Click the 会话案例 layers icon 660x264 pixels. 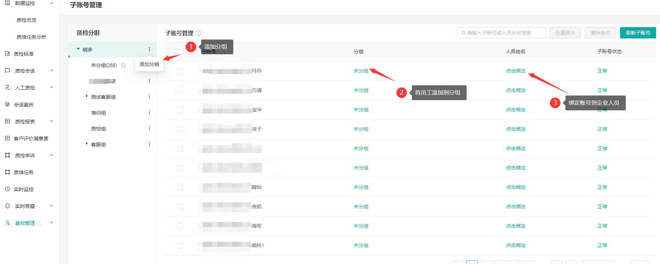pyautogui.click(x=7, y=104)
